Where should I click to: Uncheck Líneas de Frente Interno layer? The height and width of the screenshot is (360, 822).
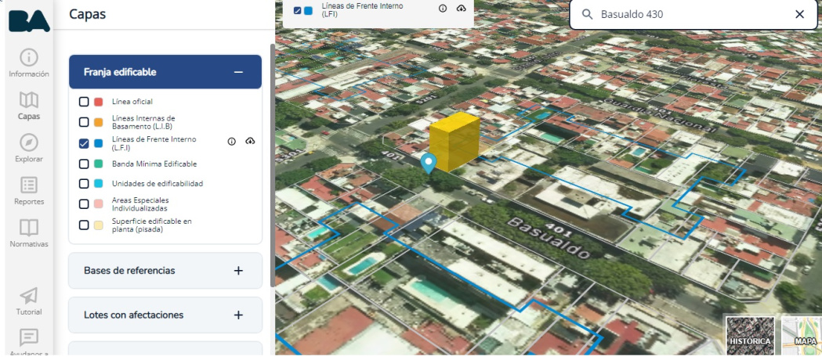click(x=84, y=143)
